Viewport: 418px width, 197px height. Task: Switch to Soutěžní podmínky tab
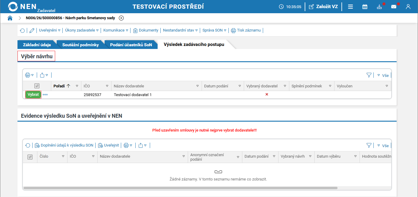pos(80,45)
